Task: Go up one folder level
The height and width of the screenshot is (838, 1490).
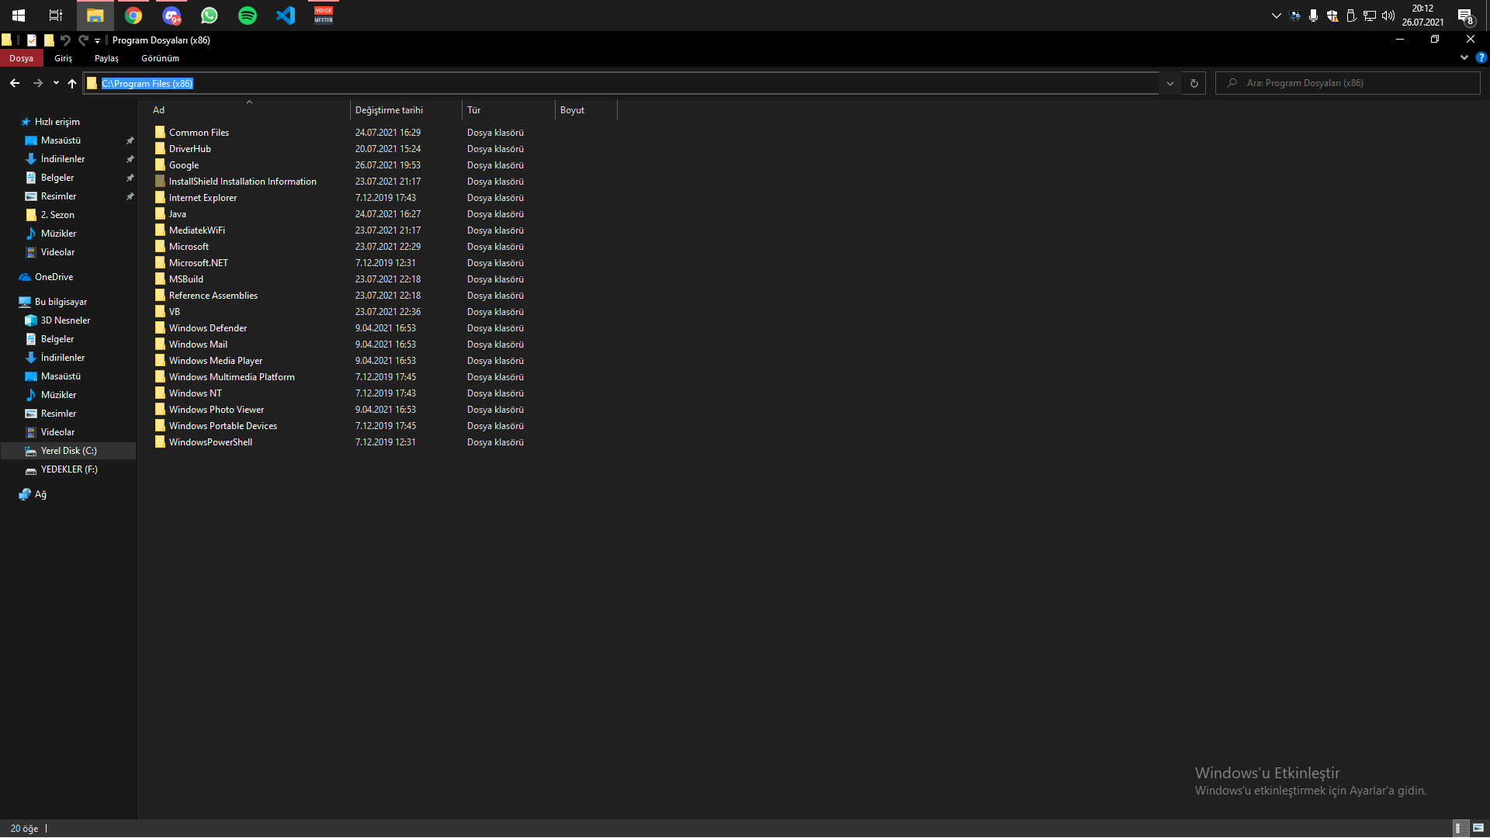Action: [x=72, y=83]
